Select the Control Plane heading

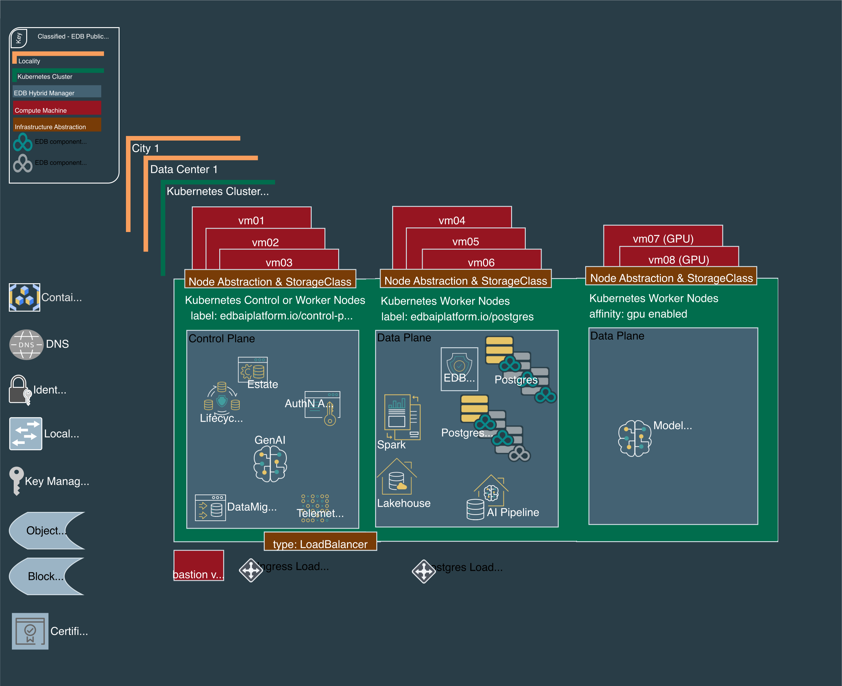(222, 338)
